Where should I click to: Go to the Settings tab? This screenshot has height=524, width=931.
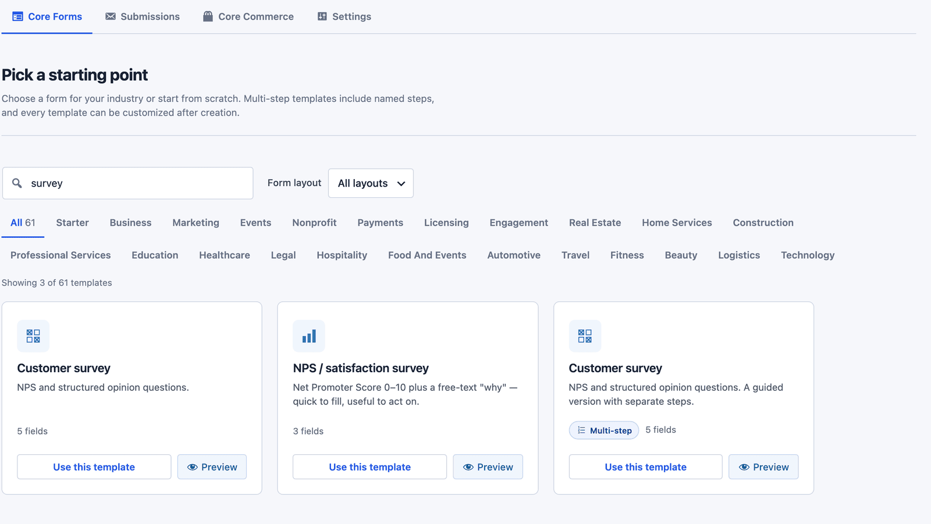[x=344, y=17]
